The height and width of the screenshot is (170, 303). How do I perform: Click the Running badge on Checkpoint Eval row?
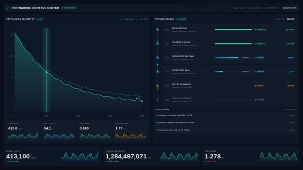[260, 72]
